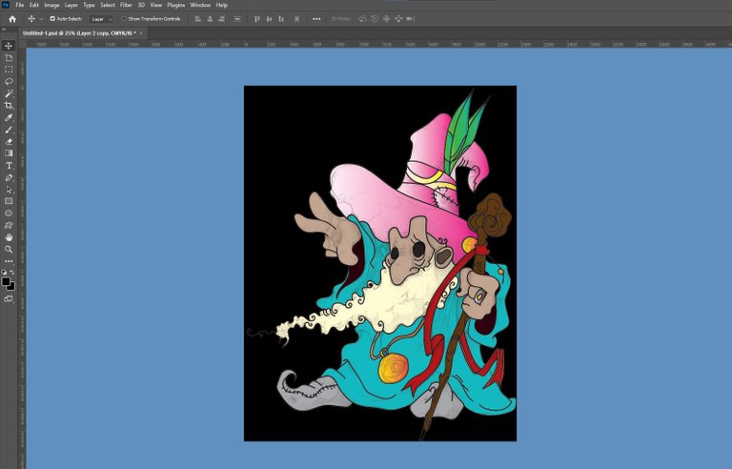Screen dimensions: 732x469
Task: Select the Lasso tool
Action: (9, 81)
